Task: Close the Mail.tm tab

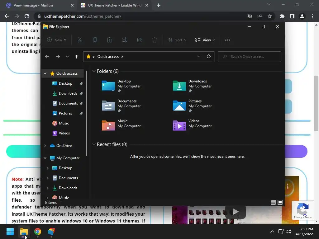Action: pos(72,5)
